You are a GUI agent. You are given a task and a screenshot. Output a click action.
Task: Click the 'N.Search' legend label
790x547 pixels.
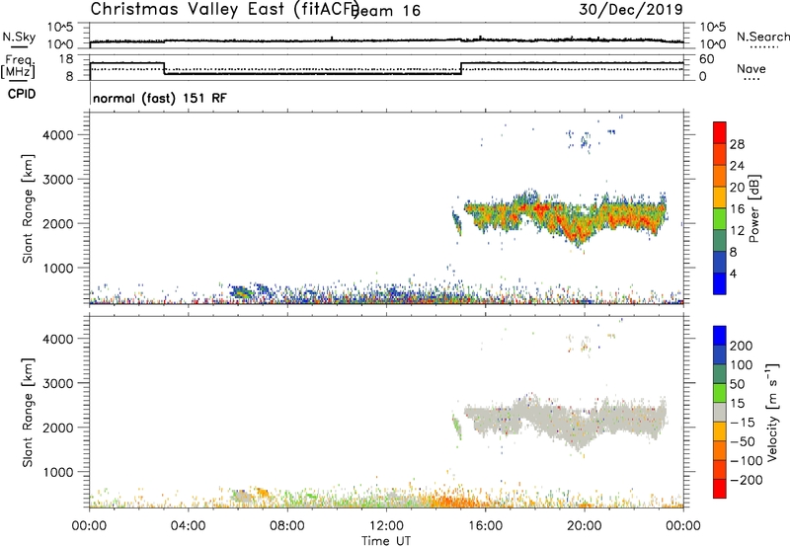[x=762, y=37]
